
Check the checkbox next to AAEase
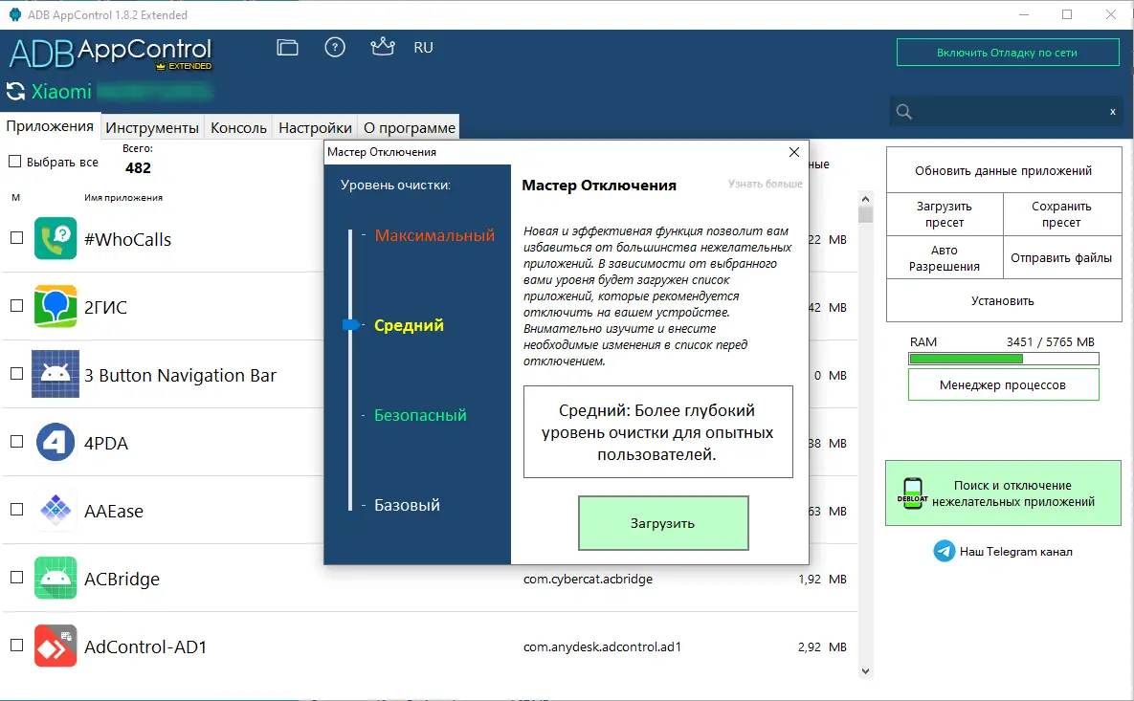click(x=16, y=510)
